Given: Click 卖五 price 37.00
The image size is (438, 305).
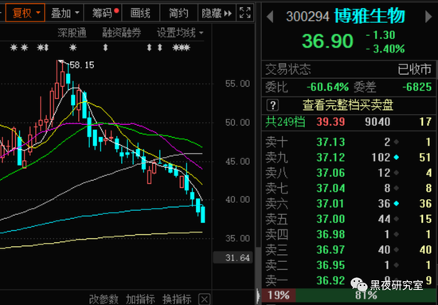Looking at the screenshot, I should click(x=330, y=219).
